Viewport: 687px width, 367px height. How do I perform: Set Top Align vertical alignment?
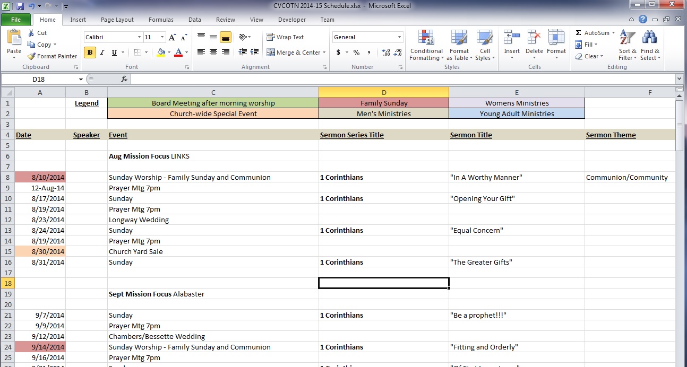click(201, 37)
